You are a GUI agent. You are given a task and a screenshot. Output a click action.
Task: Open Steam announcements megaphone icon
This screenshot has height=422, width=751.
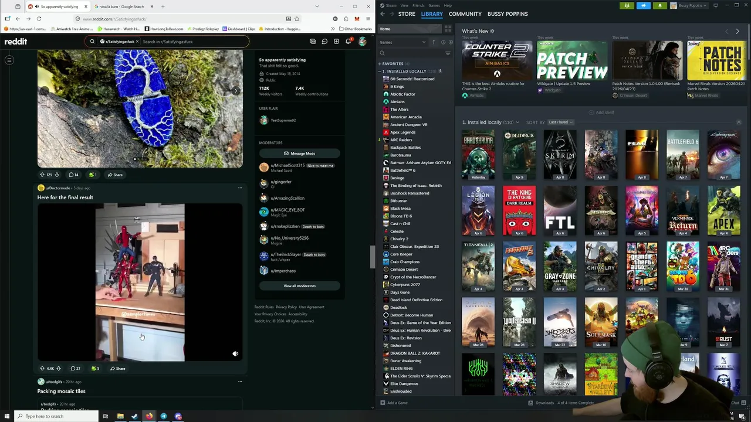pyautogui.click(x=644, y=5)
